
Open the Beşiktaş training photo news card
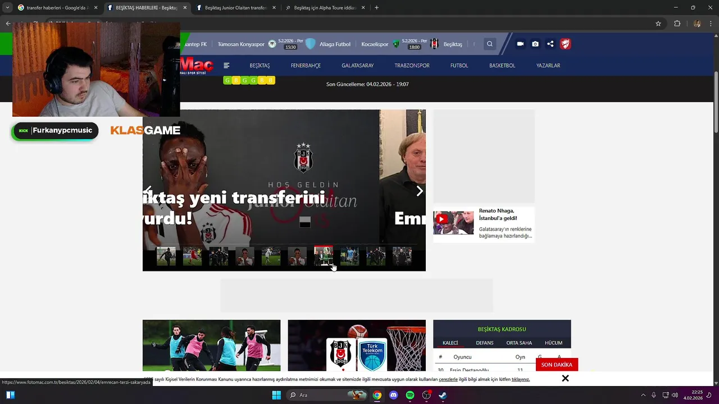coord(211,345)
